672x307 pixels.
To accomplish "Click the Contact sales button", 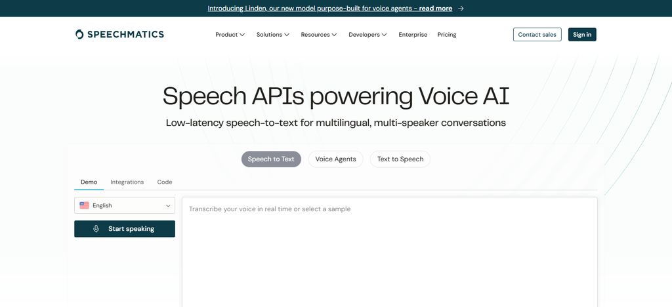I will click(537, 35).
